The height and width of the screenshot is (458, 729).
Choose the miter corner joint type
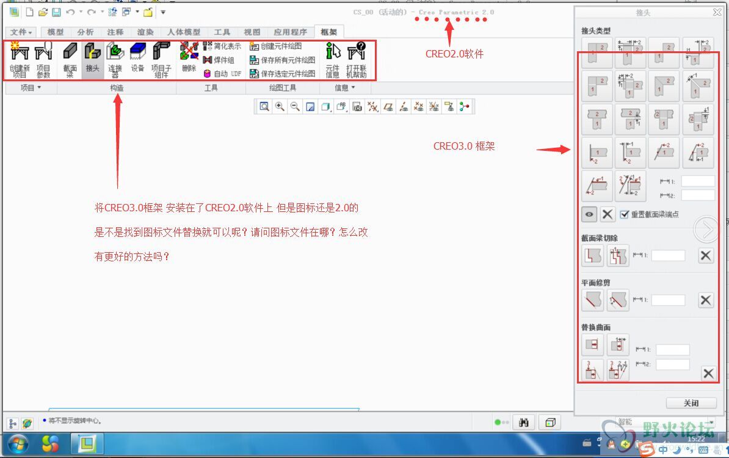664,86
